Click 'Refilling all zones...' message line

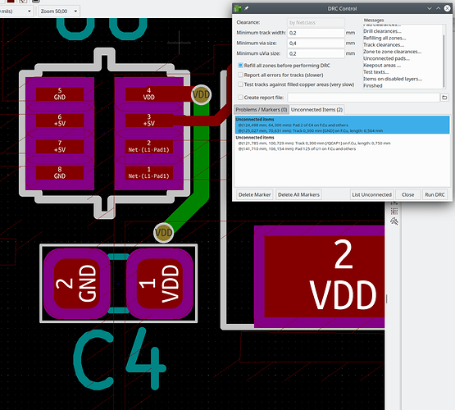point(384,38)
